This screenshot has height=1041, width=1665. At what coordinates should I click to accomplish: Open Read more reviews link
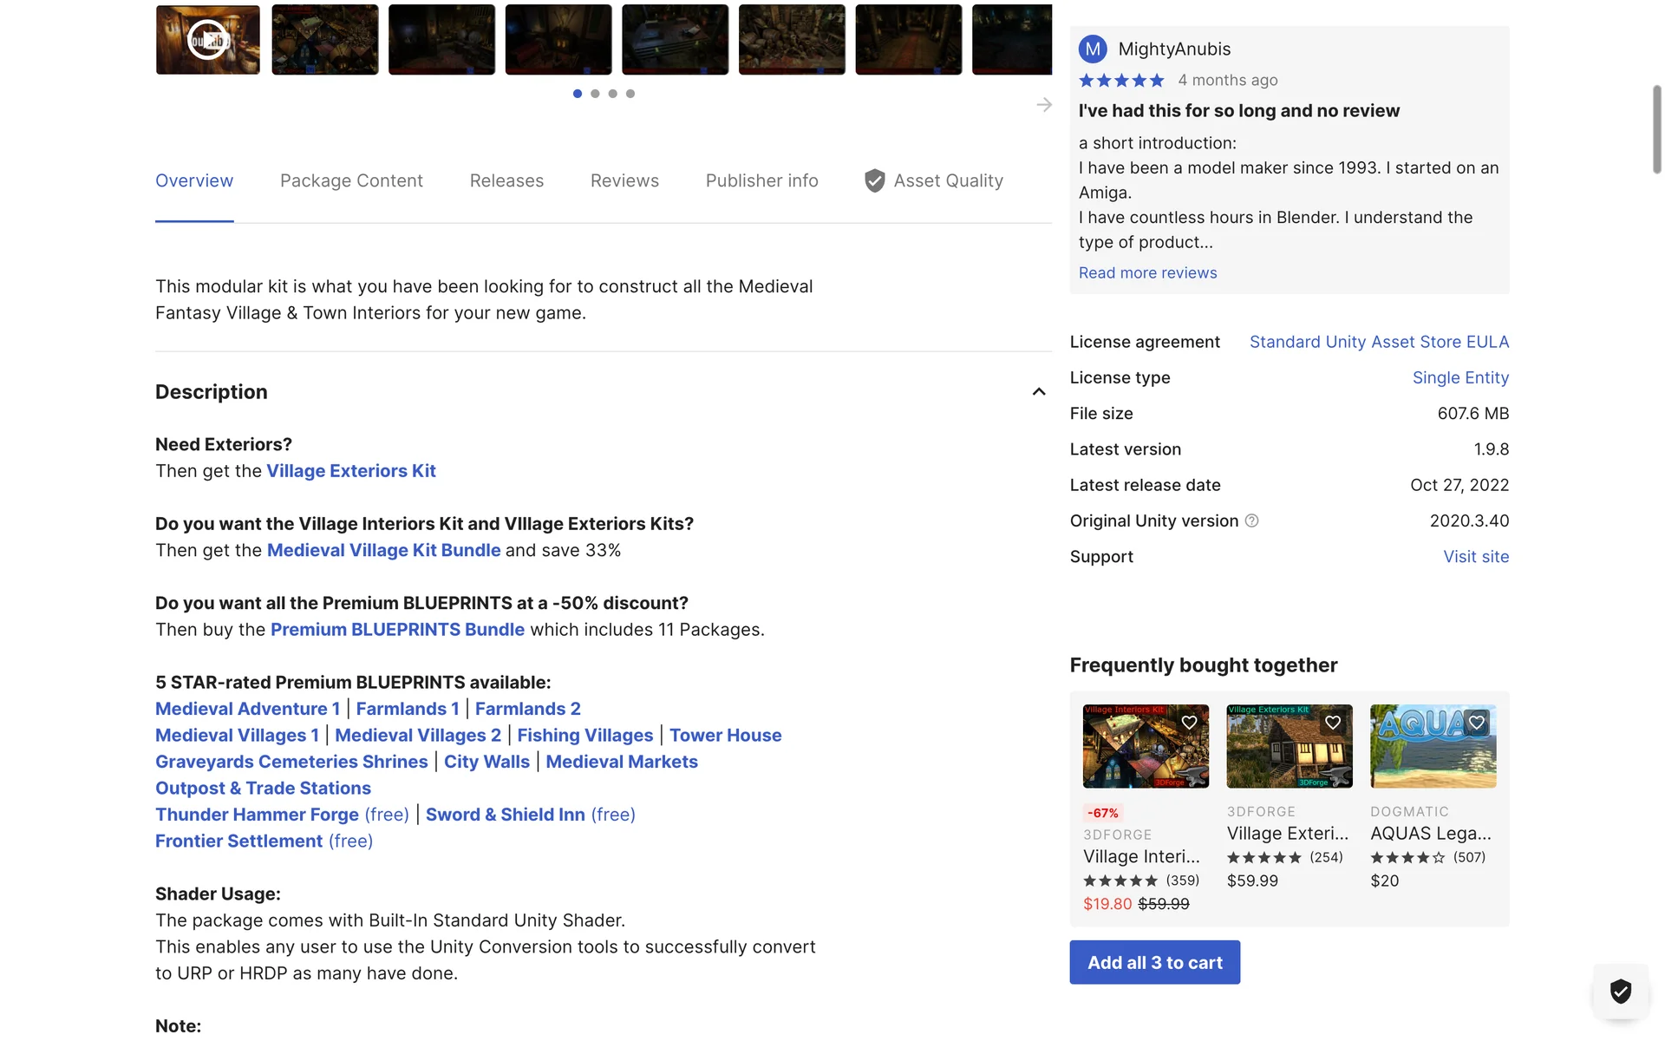click(1147, 273)
